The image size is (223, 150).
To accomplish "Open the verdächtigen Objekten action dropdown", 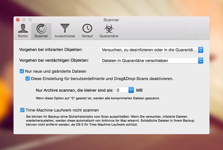I will [x=151, y=61].
